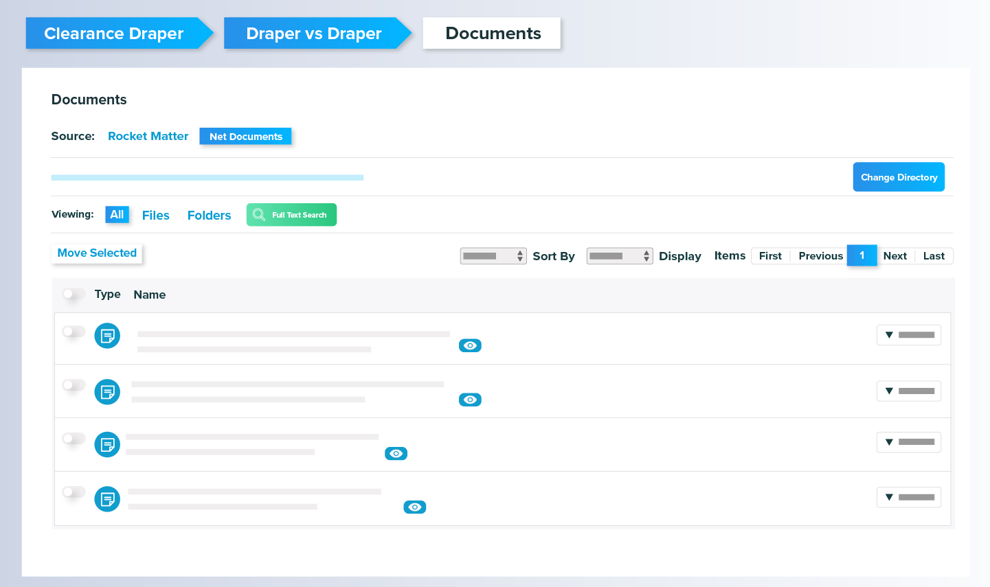990x587 pixels.
Task: Select the Folders viewing filter
Action: coord(209,215)
